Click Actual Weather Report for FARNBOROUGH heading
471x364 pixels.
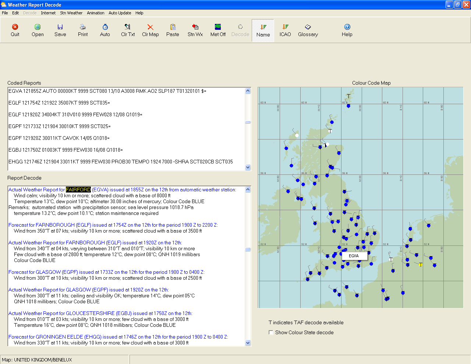95,243
